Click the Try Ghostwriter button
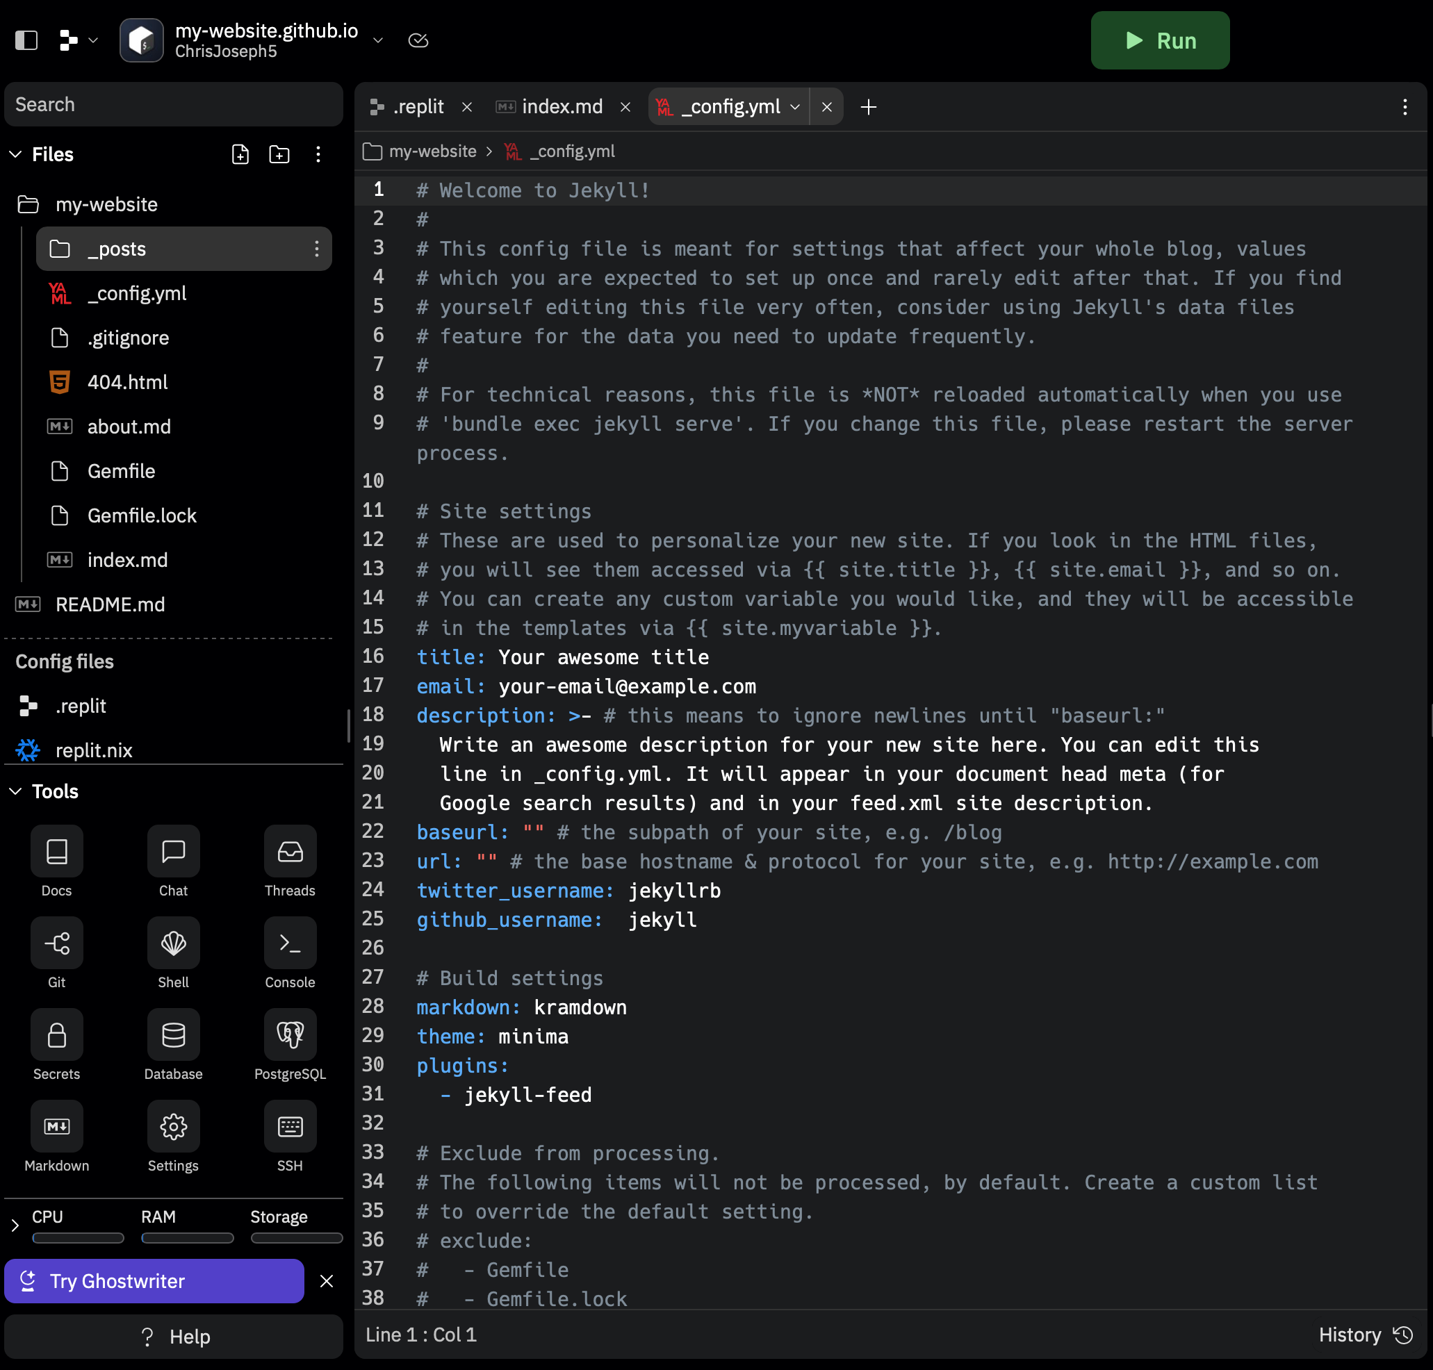This screenshot has height=1370, width=1433. 154,1281
